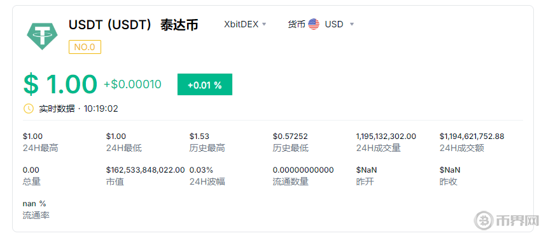
Task: Click the 昨收 label
Action: [x=449, y=182]
